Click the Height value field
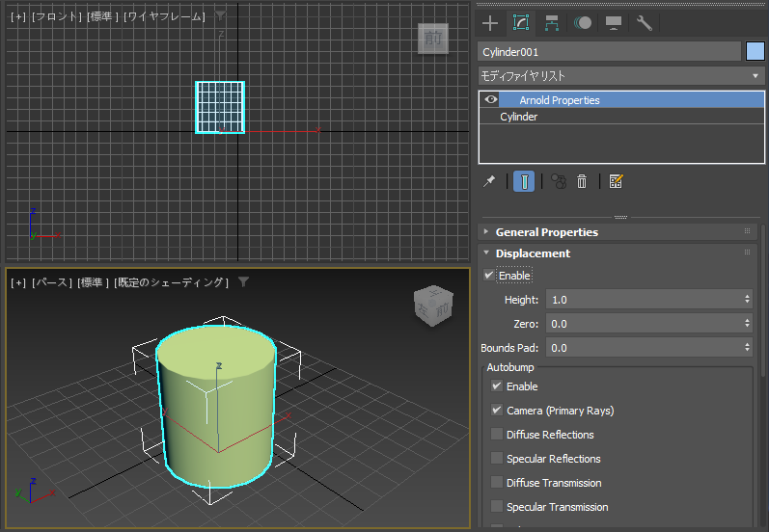The height and width of the screenshot is (532, 769). coord(644,300)
